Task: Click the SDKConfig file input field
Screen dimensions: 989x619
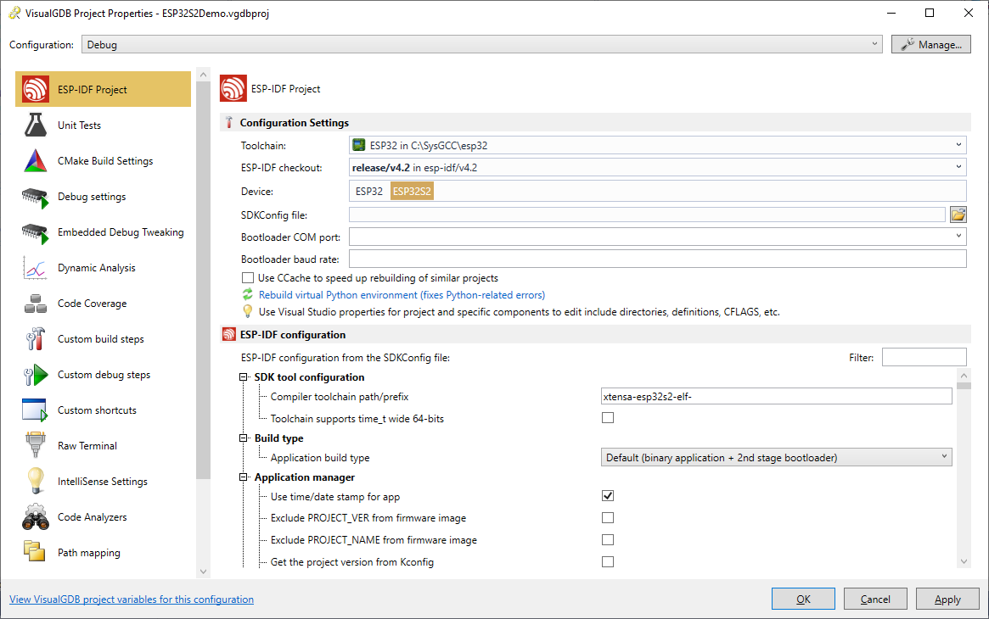Action: click(x=647, y=215)
